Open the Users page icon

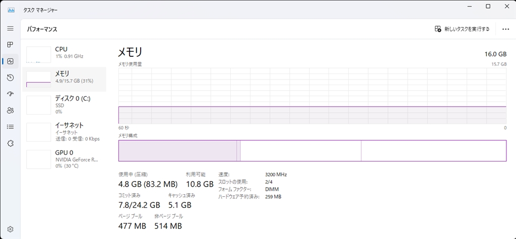(x=10, y=110)
